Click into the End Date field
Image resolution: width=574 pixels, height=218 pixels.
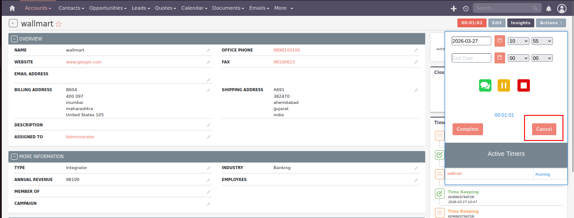point(471,58)
